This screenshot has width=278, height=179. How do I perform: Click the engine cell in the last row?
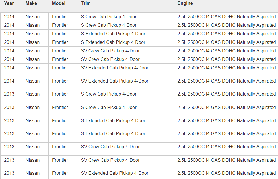(x=226, y=173)
